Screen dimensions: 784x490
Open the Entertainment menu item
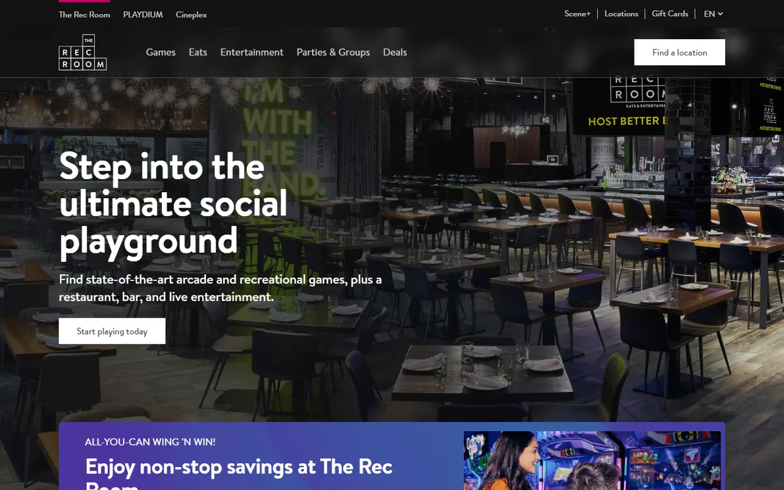click(252, 52)
